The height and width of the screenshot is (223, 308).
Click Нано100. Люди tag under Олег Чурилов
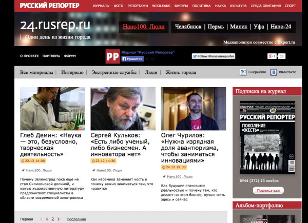point(180,177)
